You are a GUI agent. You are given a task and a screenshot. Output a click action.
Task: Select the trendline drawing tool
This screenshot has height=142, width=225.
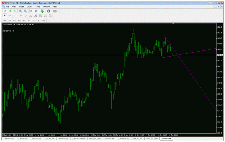[26, 16]
